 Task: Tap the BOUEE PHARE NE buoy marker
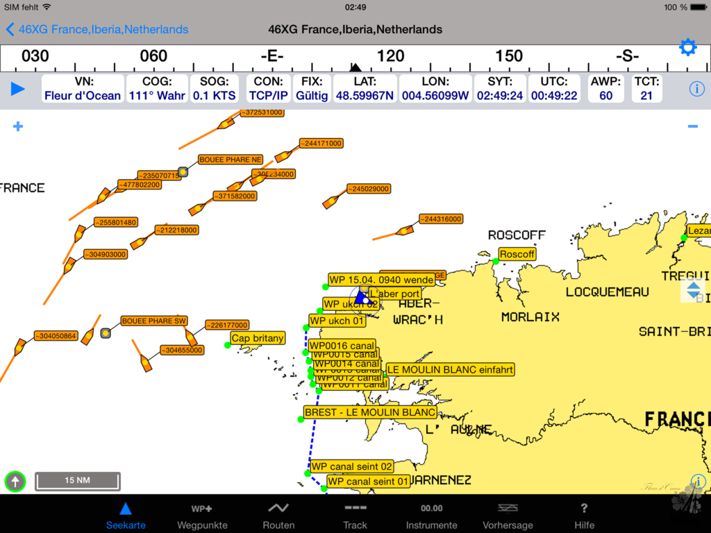coord(183,171)
